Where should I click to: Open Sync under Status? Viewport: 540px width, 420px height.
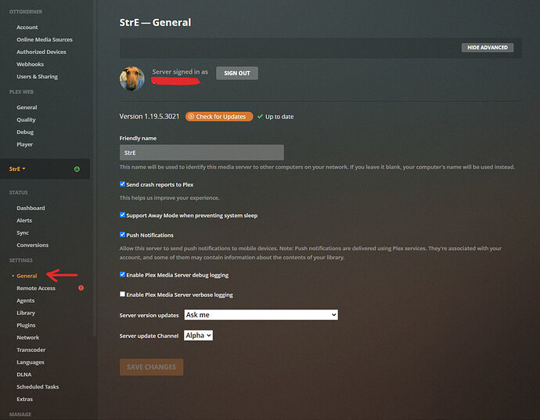tap(23, 233)
